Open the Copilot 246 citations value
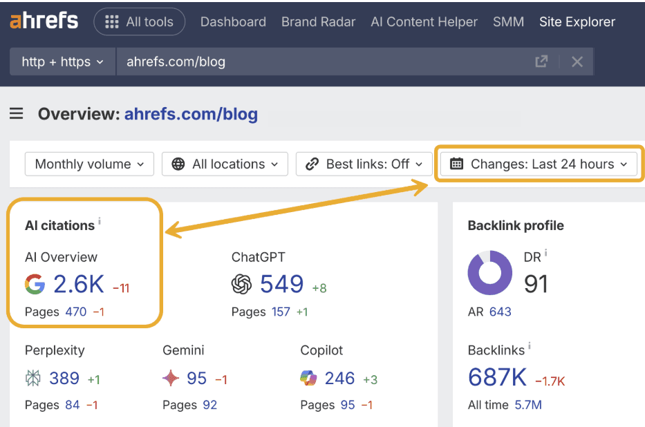This screenshot has height=427, width=645. pyautogui.click(x=339, y=378)
